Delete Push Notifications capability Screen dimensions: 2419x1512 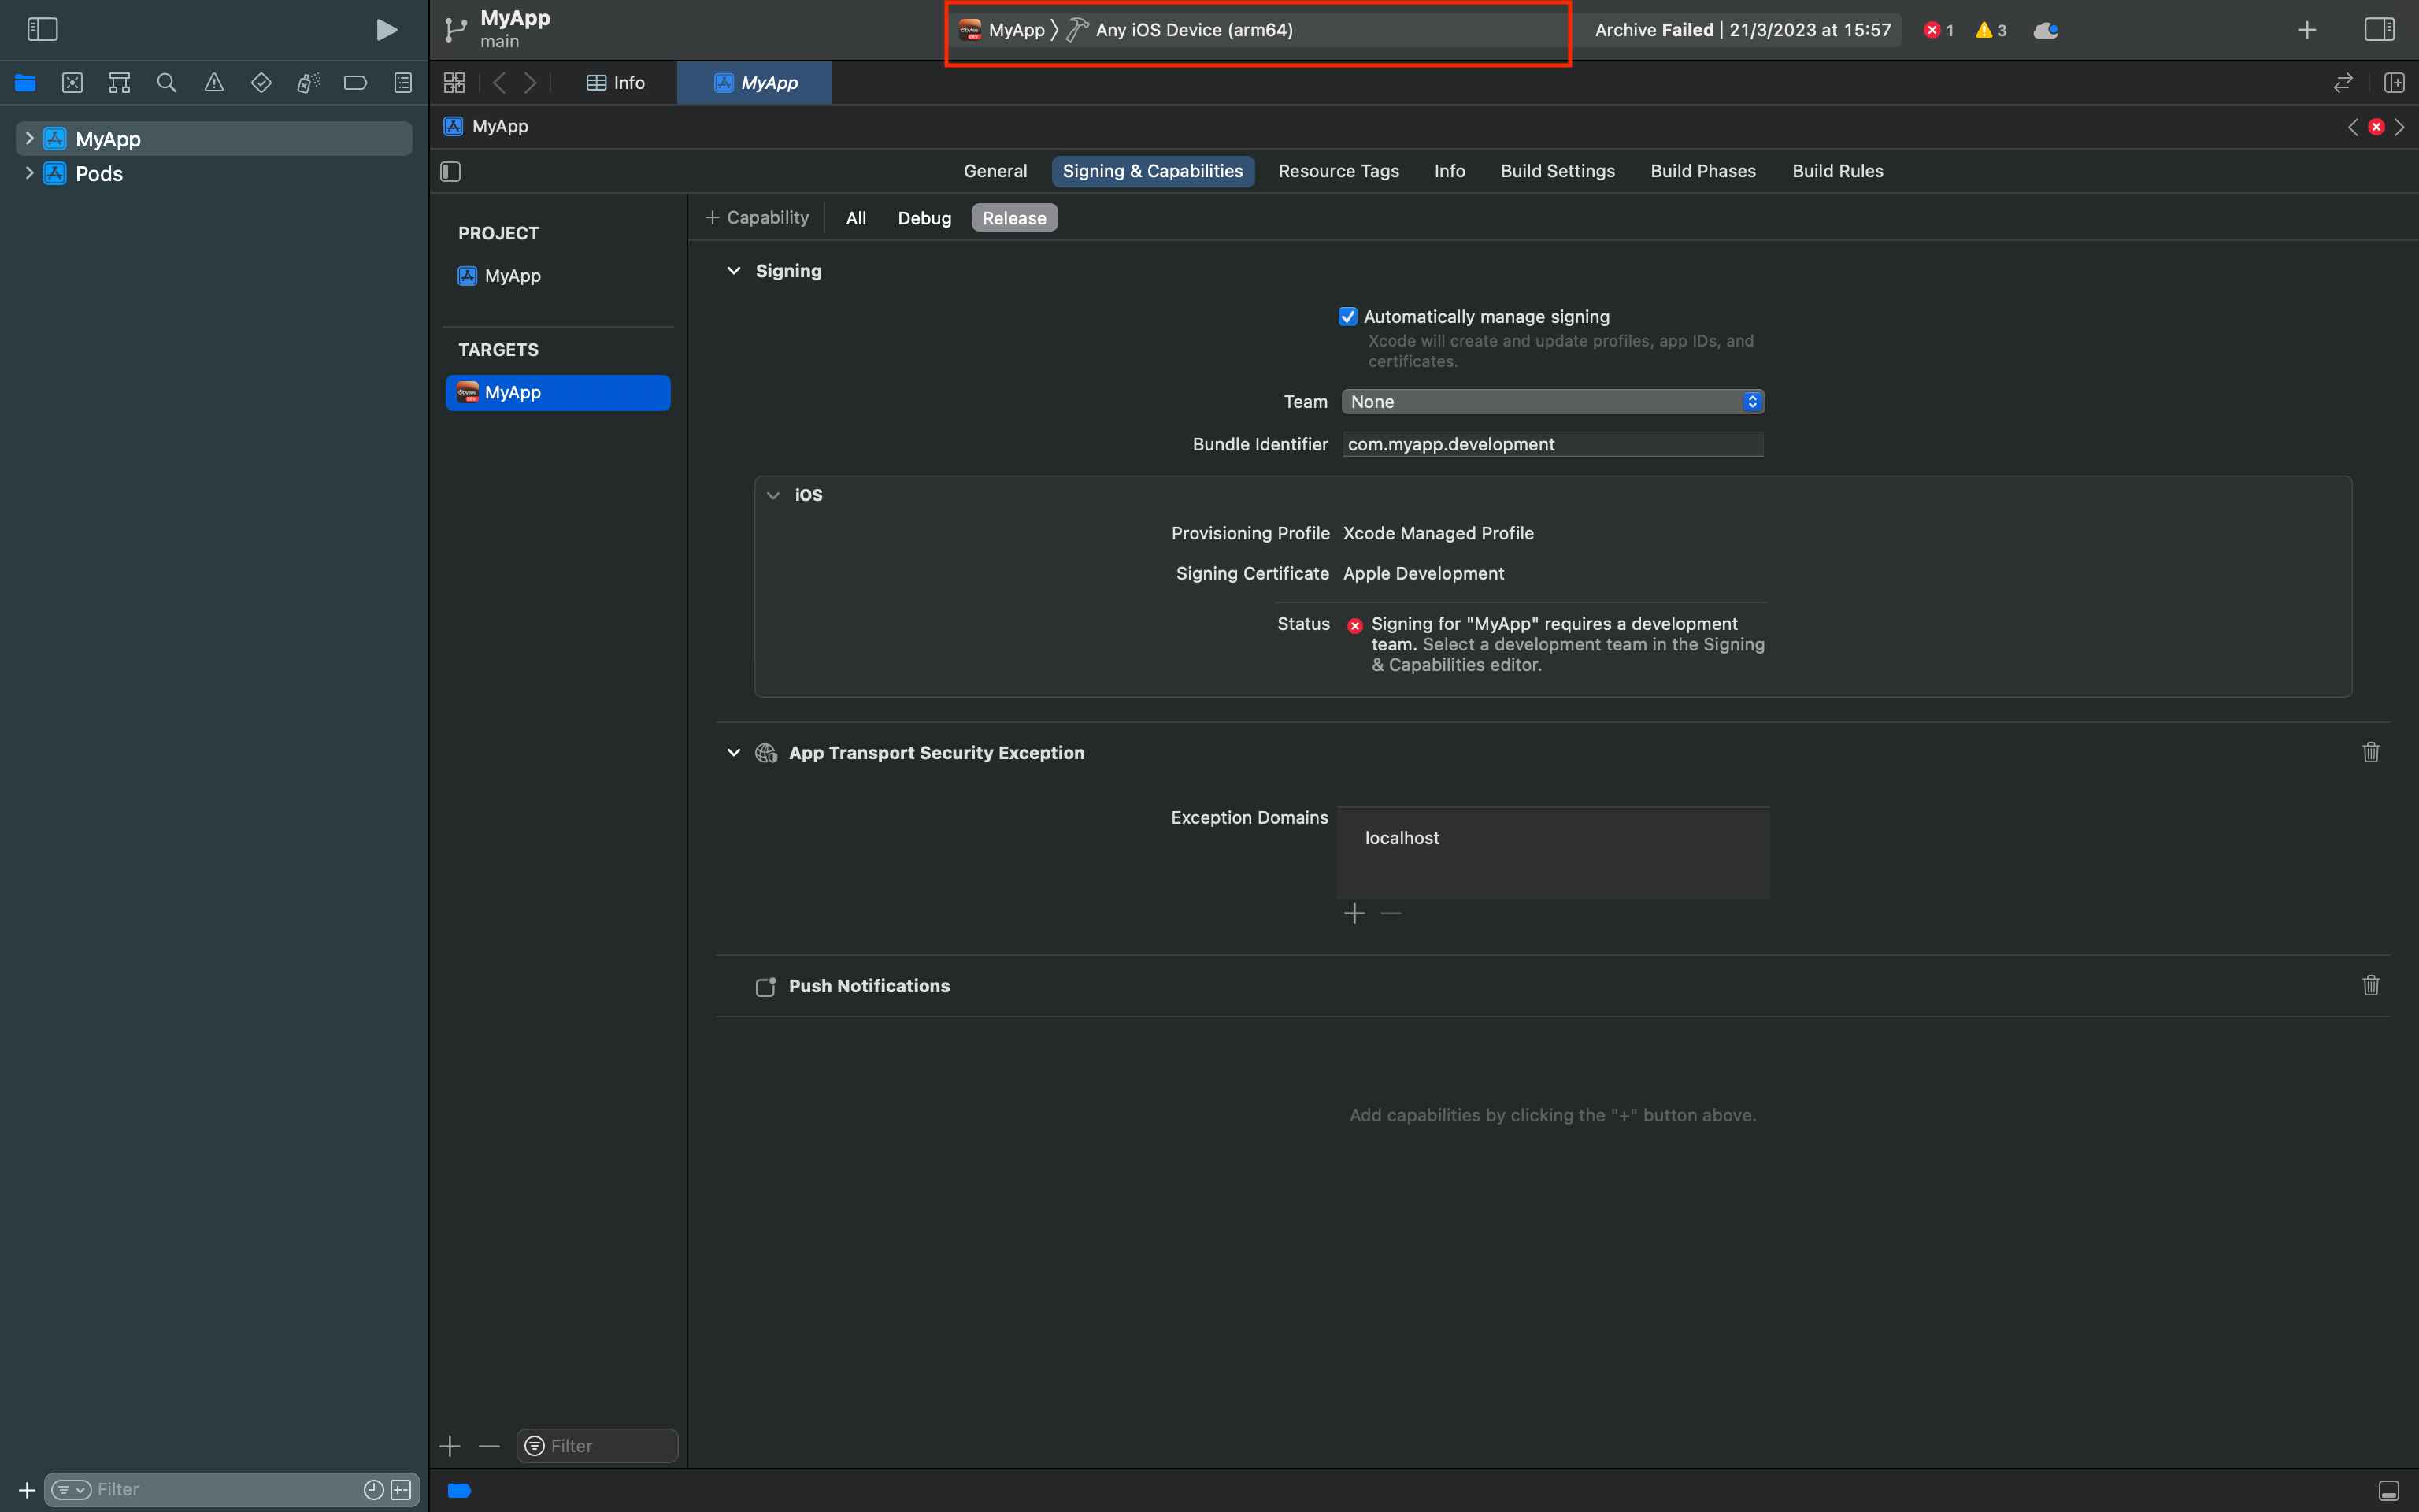point(2371,986)
